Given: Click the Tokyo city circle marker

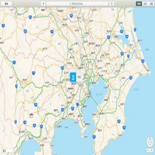Looking at the screenshot, I should tap(85, 77).
